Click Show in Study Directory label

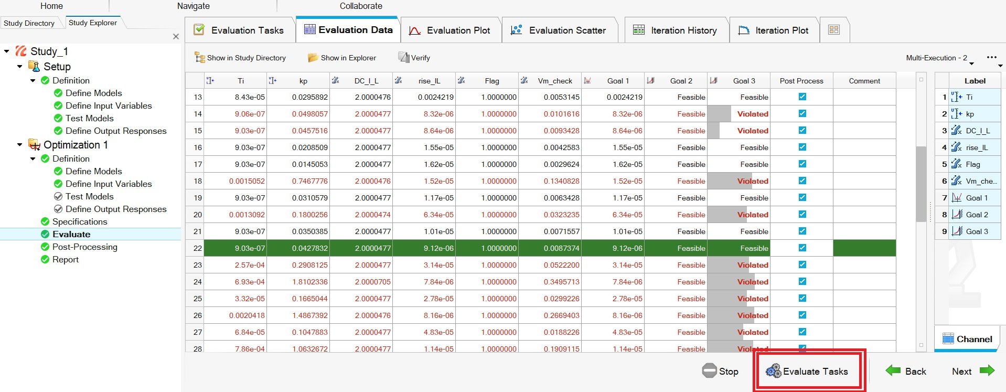point(247,58)
